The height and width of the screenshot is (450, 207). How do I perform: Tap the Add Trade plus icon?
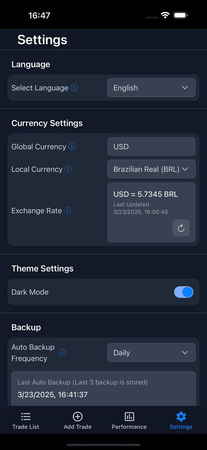click(78, 416)
